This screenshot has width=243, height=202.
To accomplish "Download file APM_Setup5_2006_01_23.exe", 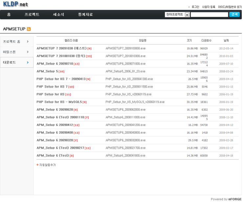I will coord(125,71).
